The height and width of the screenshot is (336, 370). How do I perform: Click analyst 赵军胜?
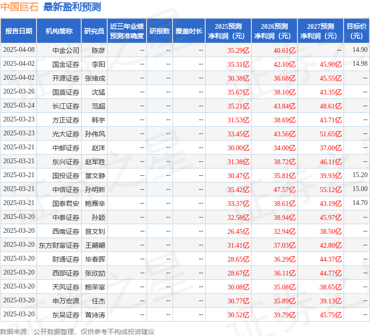pos(95,161)
